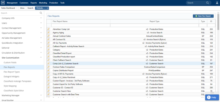The image size is (220, 103).
Task: Open the Production menu
Action: tap(54, 3)
